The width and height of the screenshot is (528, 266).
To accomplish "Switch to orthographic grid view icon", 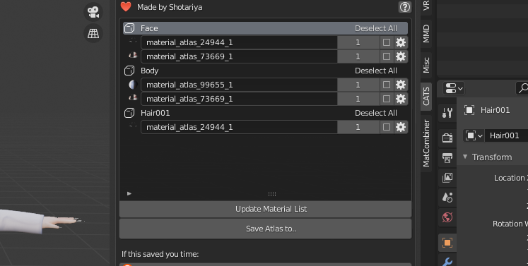I will point(93,33).
